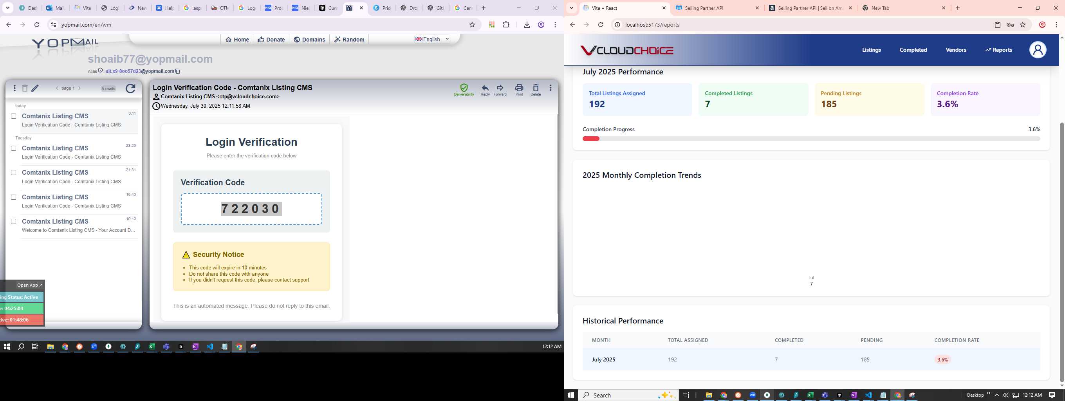Go to YOPmail Home
The height and width of the screenshot is (401, 1065).
[x=237, y=39]
